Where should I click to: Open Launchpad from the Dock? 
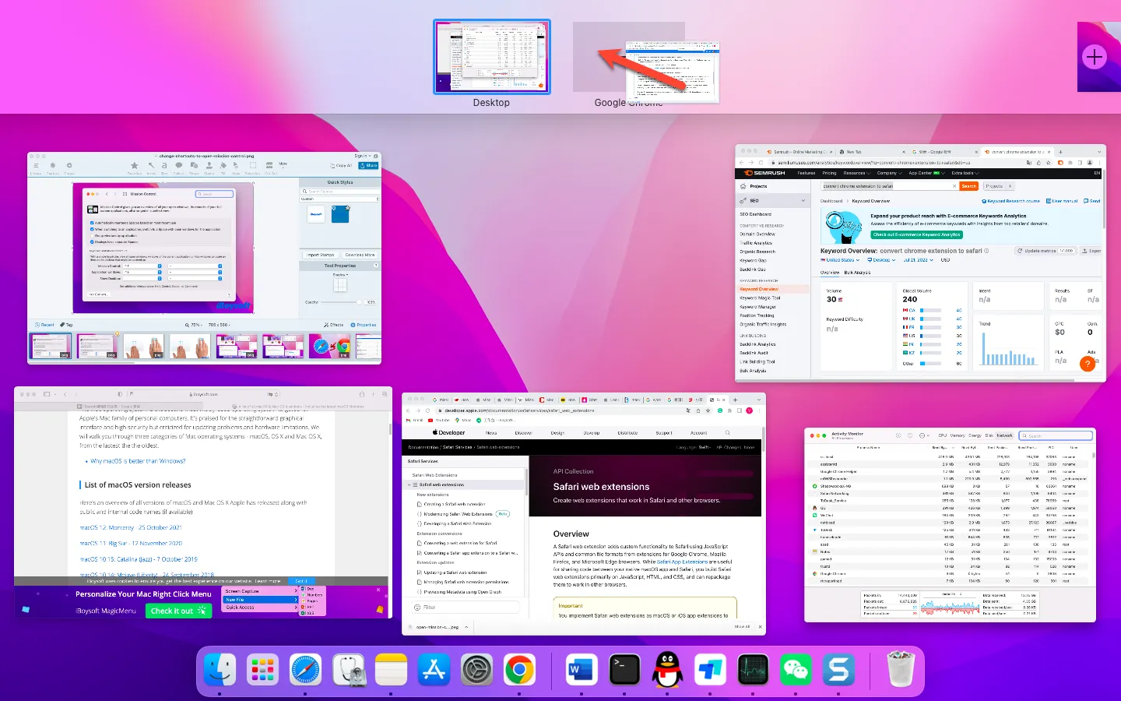tap(262, 670)
